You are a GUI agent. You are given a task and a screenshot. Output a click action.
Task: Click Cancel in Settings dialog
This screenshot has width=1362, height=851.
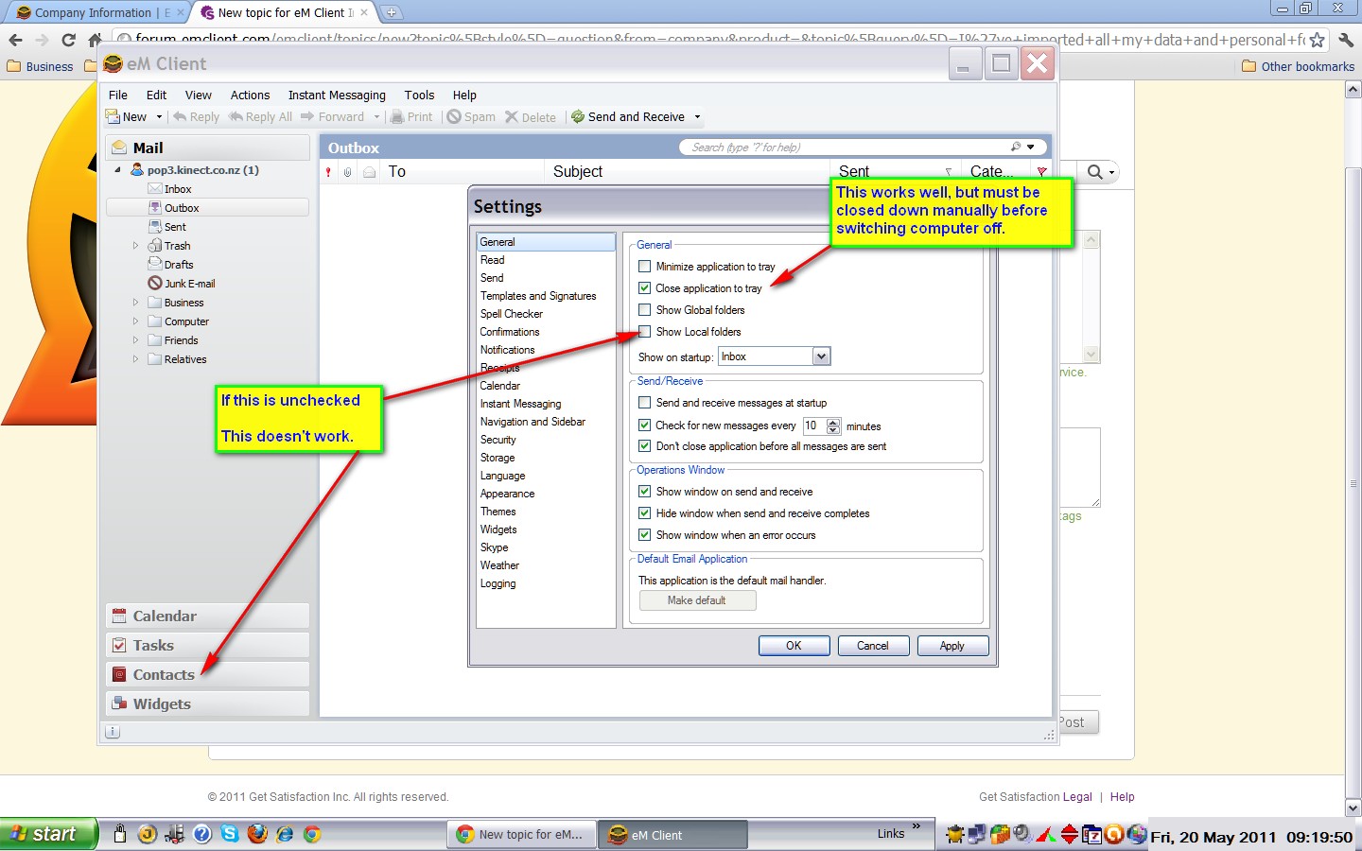click(872, 646)
